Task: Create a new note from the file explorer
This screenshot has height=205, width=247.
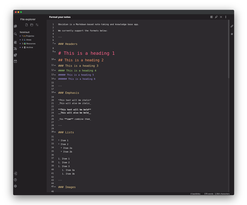Action: pyautogui.click(x=26, y=25)
